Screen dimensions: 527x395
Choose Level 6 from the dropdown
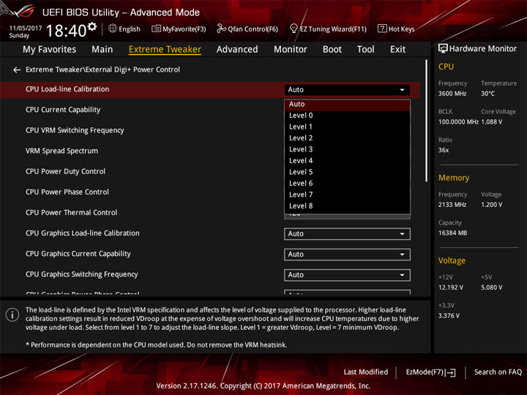(347, 184)
